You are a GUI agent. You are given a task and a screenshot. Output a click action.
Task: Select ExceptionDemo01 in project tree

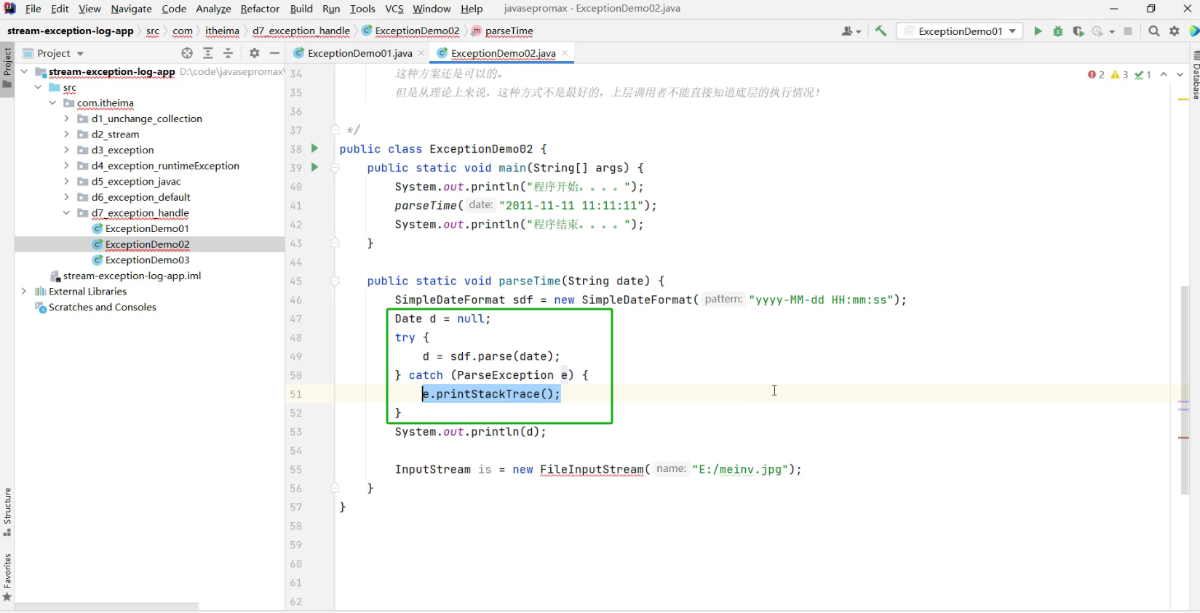point(147,228)
